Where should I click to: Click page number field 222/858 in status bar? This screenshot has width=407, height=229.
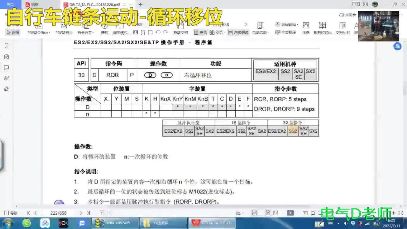[x=59, y=213]
